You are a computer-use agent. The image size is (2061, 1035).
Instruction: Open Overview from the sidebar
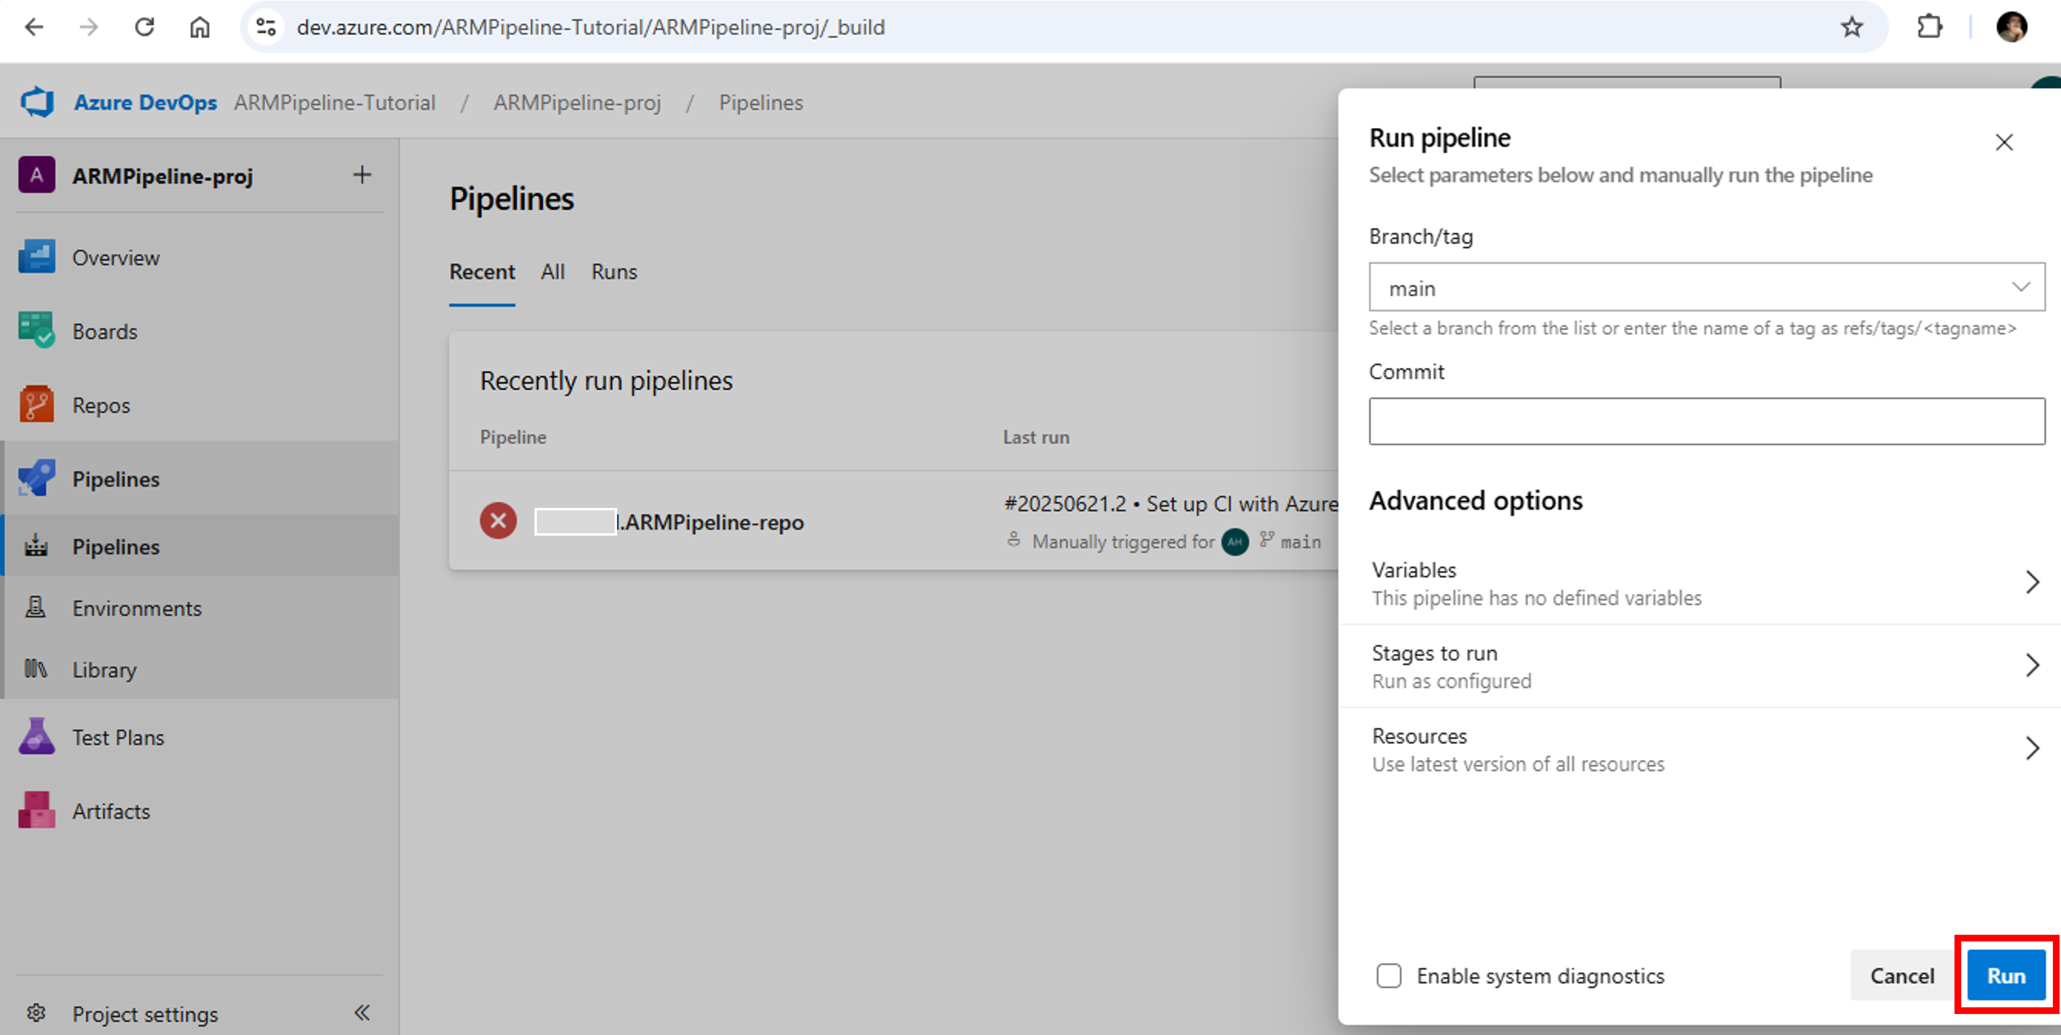(x=115, y=257)
